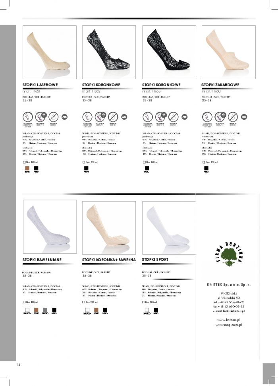Open the www.knittex.pl link

tap(229, 320)
